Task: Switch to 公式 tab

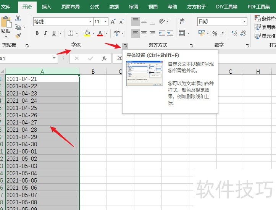Action: pos(95,7)
